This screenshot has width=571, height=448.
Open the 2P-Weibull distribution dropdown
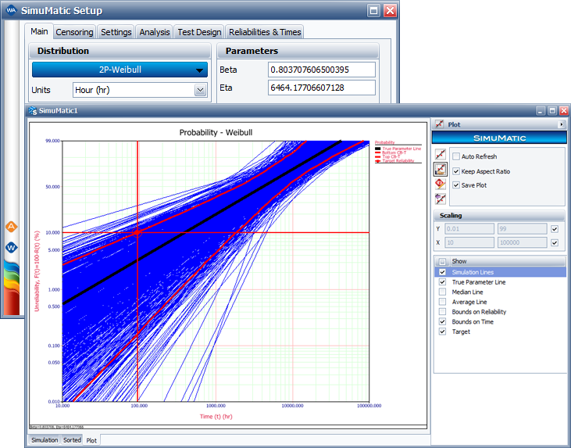click(120, 70)
